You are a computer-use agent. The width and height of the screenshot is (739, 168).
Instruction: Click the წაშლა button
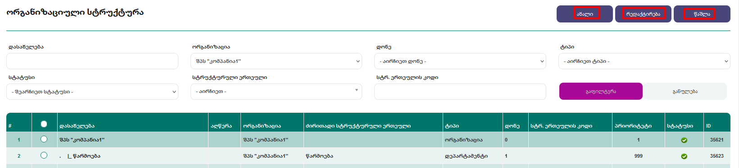[702, 14]
